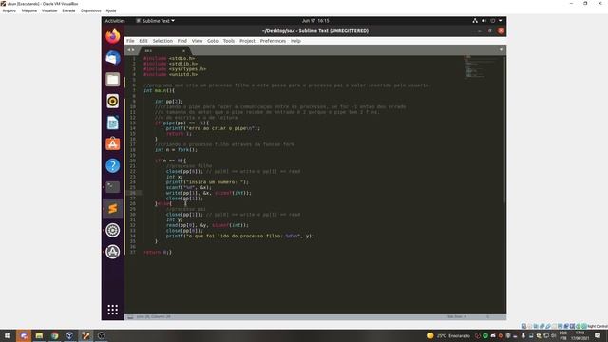
Task: Click the Windows POR language indicator
Action: (x=563, y=335)
